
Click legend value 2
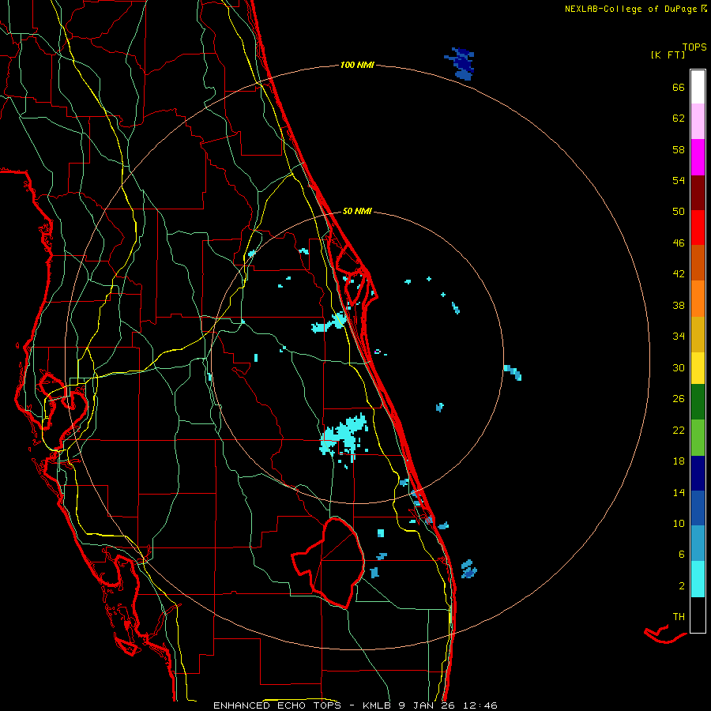click(x=682, y=586)
